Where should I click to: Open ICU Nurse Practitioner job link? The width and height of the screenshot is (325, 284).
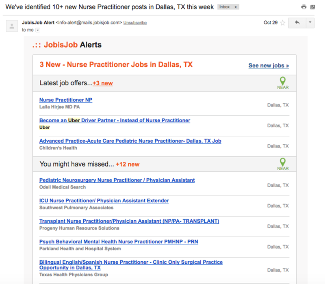tap(104, 200)
